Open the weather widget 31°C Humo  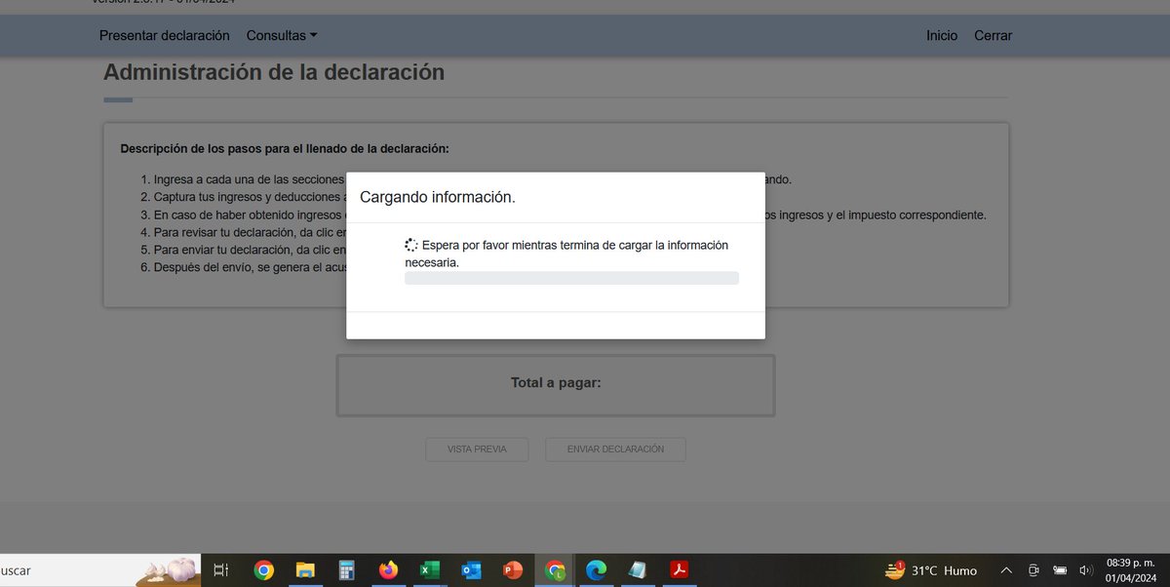coord(930,570)
